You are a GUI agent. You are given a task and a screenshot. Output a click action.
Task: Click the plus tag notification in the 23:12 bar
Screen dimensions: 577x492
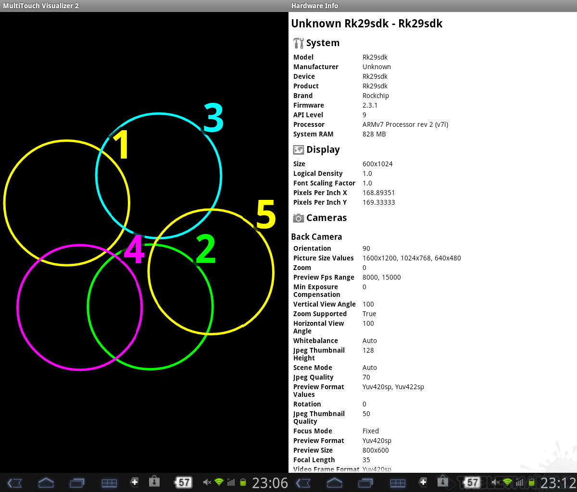coord(423,482)
